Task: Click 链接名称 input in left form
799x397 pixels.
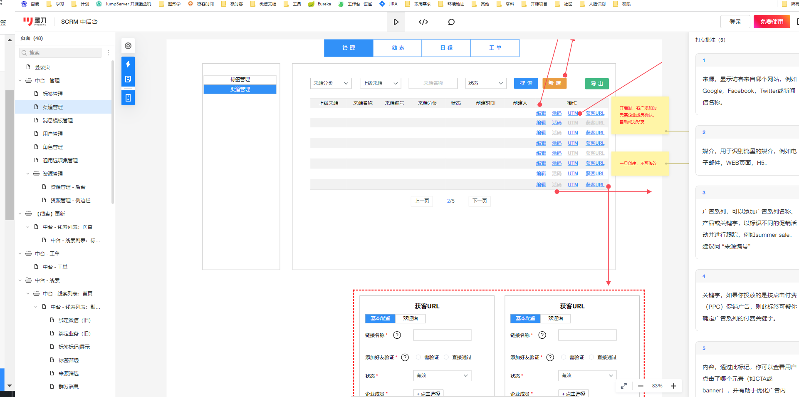Action: (x=442, y=335)
